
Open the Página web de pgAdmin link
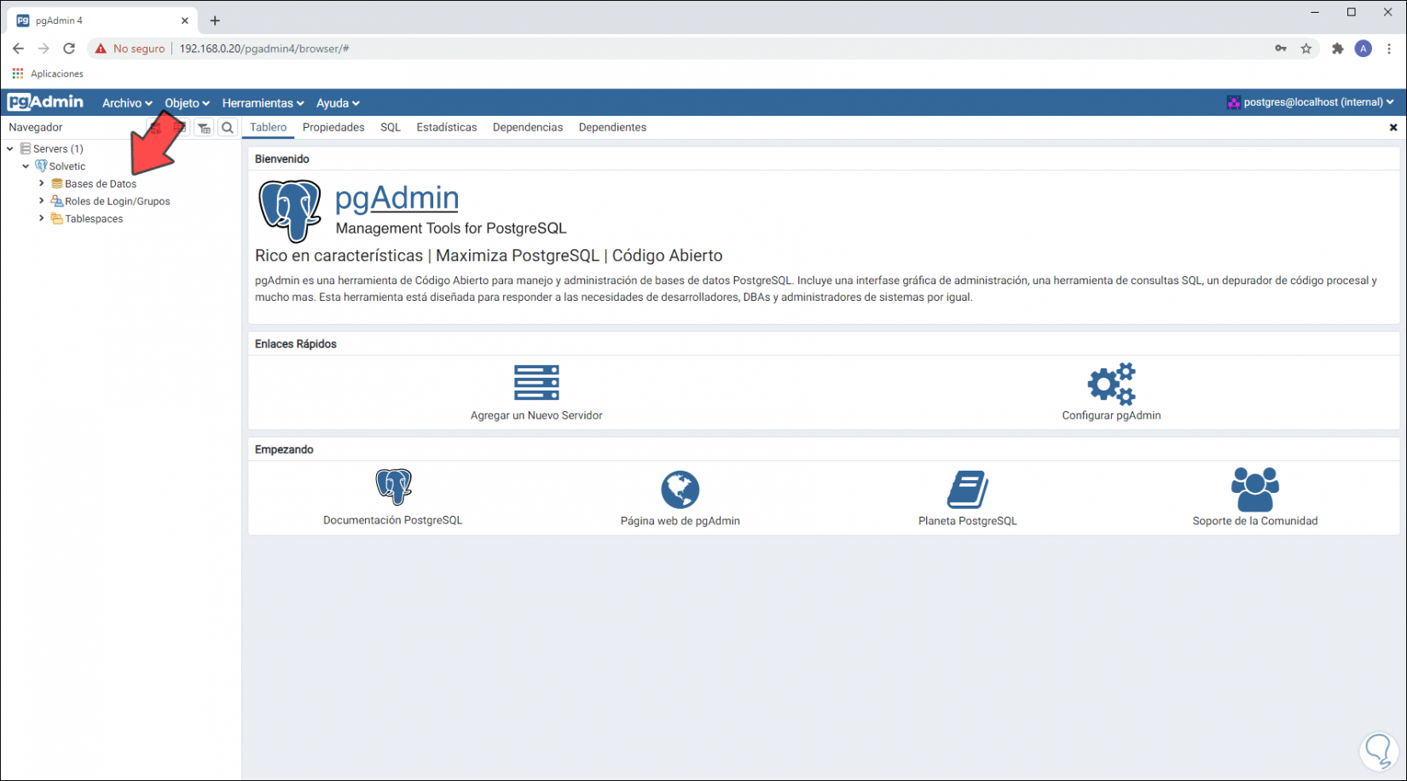pos(680,521)
